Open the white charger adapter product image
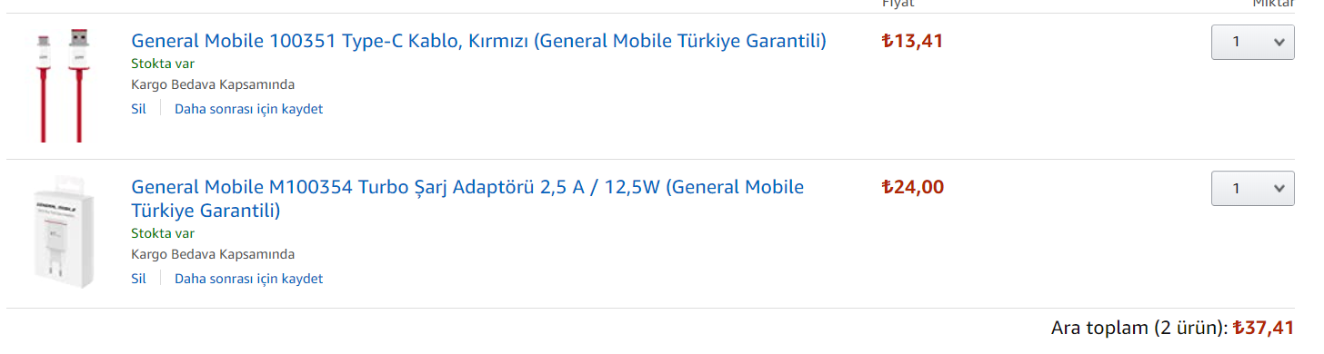Image resolution: width=1324 pixels, height=354 pixels. tap(63, 232)
